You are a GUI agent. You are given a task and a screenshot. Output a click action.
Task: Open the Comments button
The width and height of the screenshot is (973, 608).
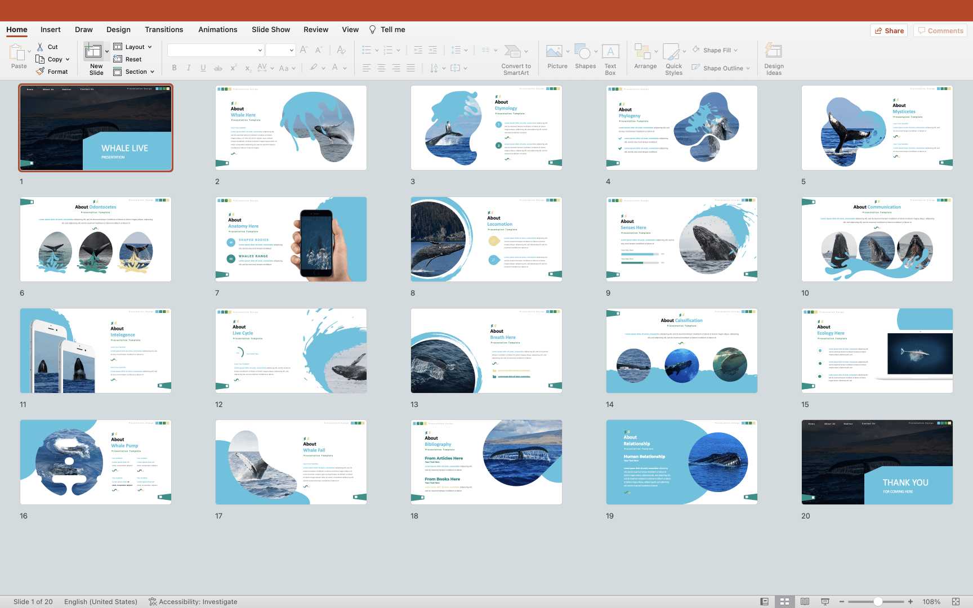(x=940, y=30)
